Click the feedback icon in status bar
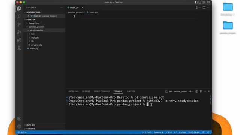Image resolution: width=240 pixels, height=135 pixels. (203, 132)
